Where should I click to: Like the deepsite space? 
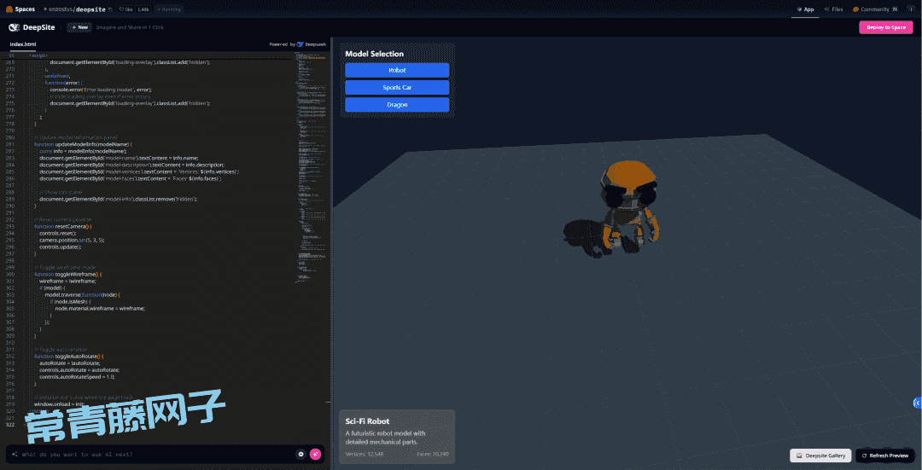(128, 9)
